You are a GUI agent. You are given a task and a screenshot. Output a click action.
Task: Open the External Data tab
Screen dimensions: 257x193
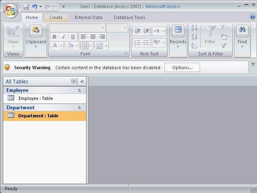(x=88, y=17)
